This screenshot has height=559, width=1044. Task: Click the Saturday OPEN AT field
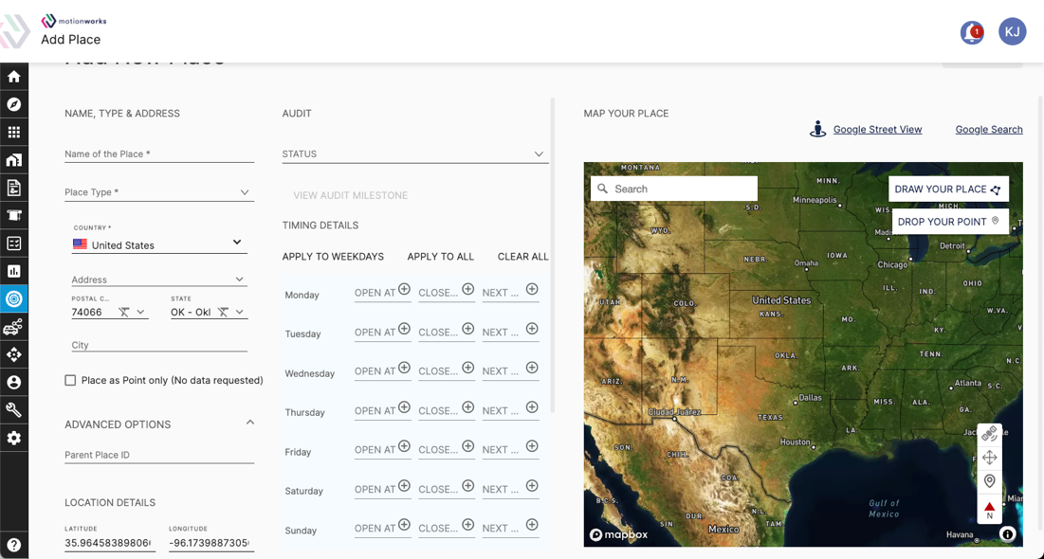point(383,489)
